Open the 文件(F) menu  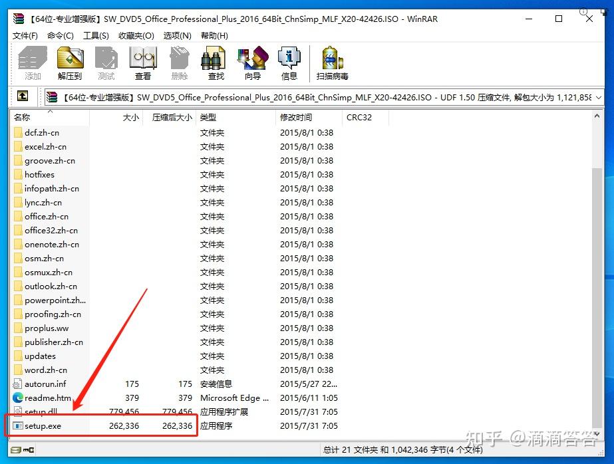[25, 36]
